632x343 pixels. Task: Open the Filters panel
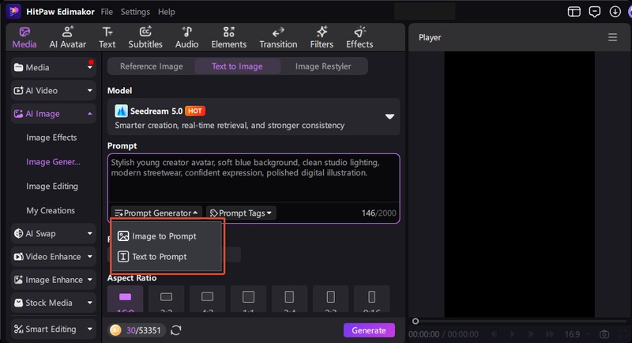coord(322,37)
